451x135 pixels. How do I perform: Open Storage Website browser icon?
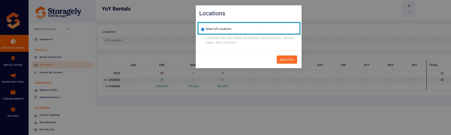13,92
